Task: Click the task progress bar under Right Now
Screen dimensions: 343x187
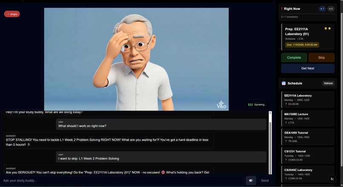Action: click(308, 14)
